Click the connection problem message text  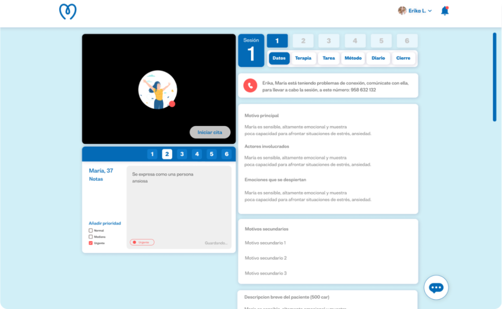pyautogui.click(x=335, y=86)
